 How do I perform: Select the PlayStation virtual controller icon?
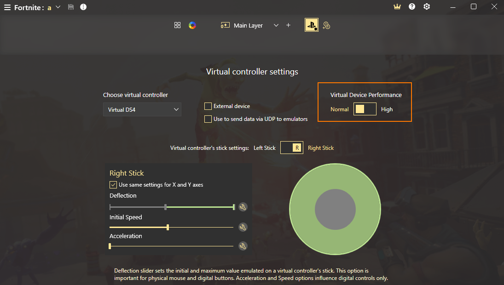(312, 25)
